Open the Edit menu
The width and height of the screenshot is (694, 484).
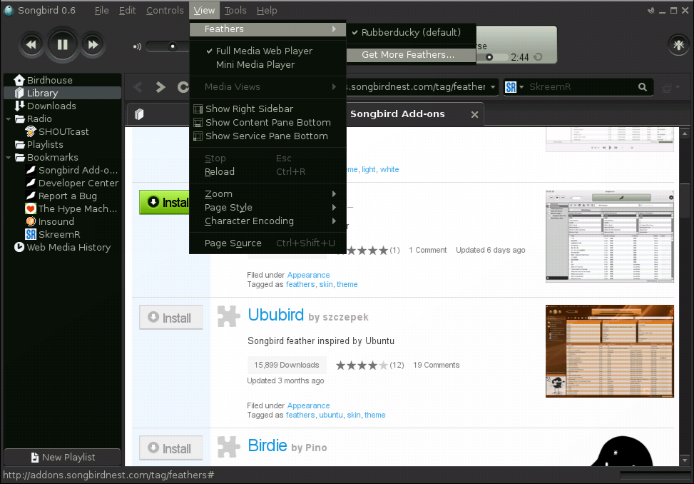tap(128, 10)
